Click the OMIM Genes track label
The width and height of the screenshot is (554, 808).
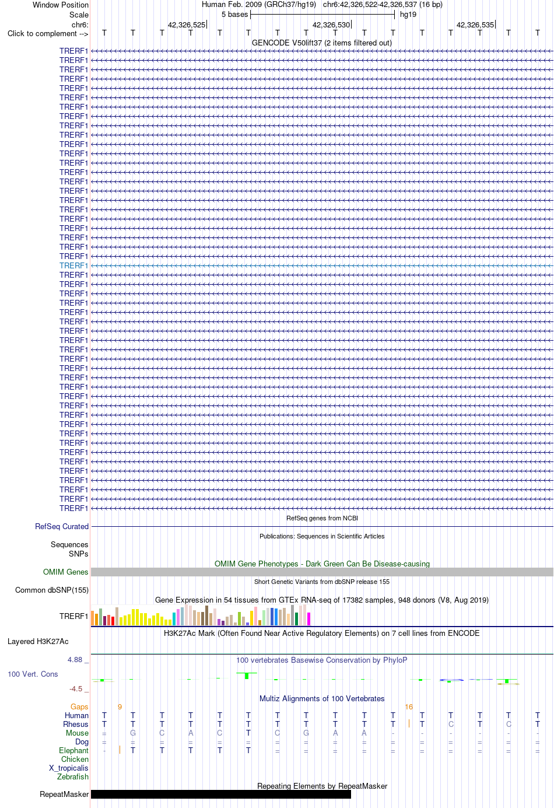[66, 572]
